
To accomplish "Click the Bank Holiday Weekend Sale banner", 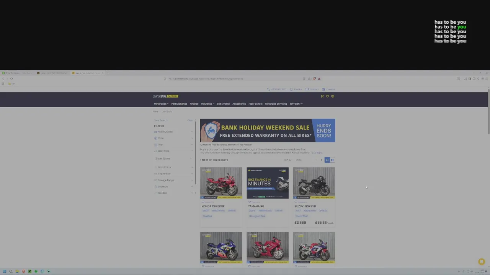I will (x=267, y=131).
